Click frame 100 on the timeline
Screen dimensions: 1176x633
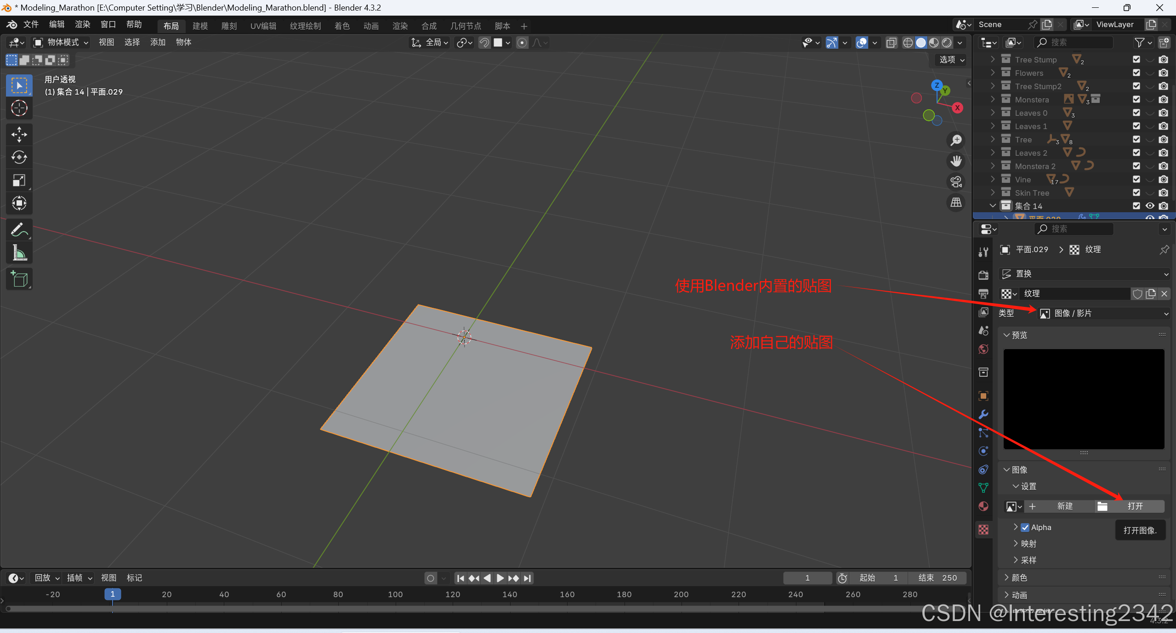click(x=395, y=594)
